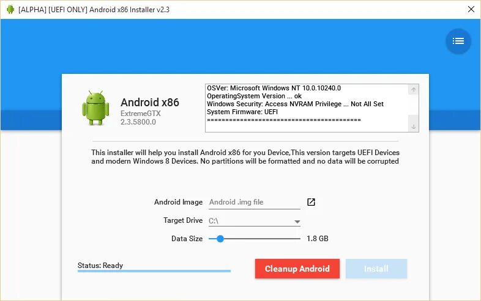Image resolution: width=481 pixels, height=301 pixels.
Task: Click the ExtremeGTX author text
Action: point(141,114)
